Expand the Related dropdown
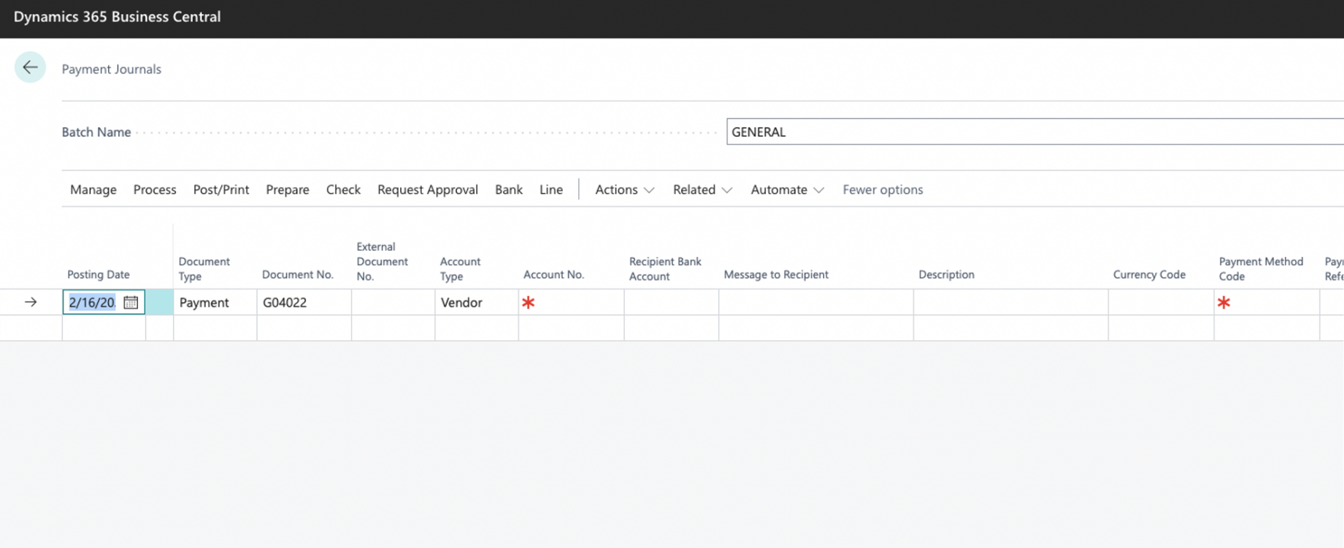 [702, 190]
